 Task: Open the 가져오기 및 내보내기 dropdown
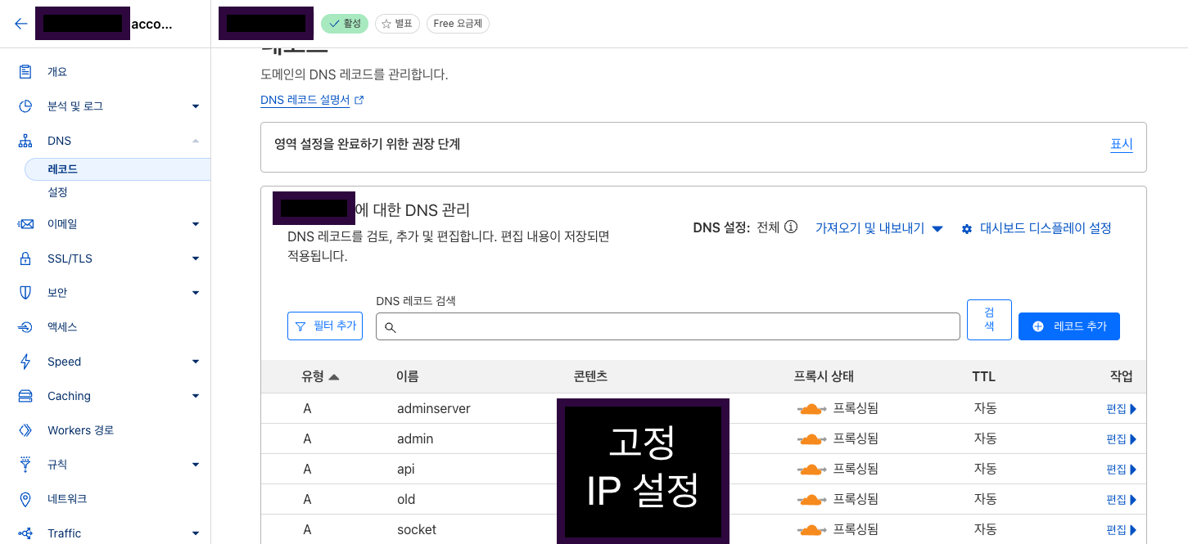[x=879, y=228]
